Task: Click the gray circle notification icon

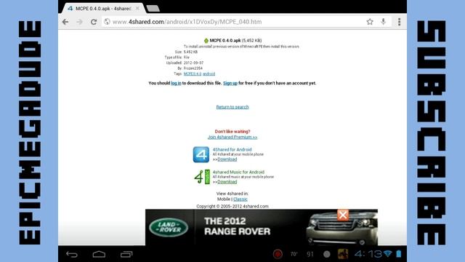Action: (327, 254)
